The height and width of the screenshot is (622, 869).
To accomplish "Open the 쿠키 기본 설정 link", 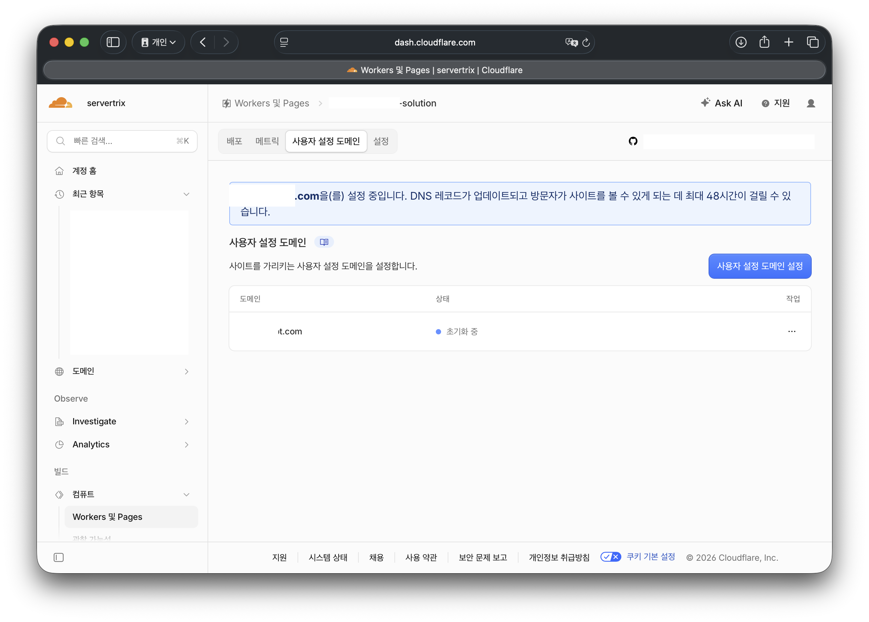I will click(x=650, y=557).
